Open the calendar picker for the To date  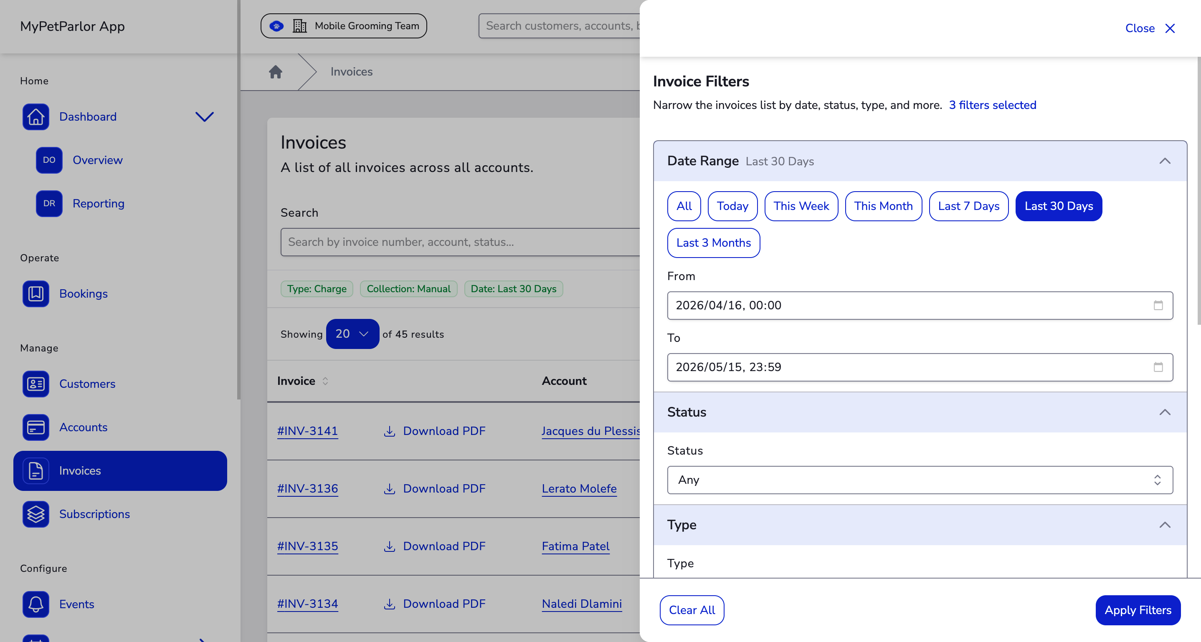pyautogui.click(x=1158, y=367)
